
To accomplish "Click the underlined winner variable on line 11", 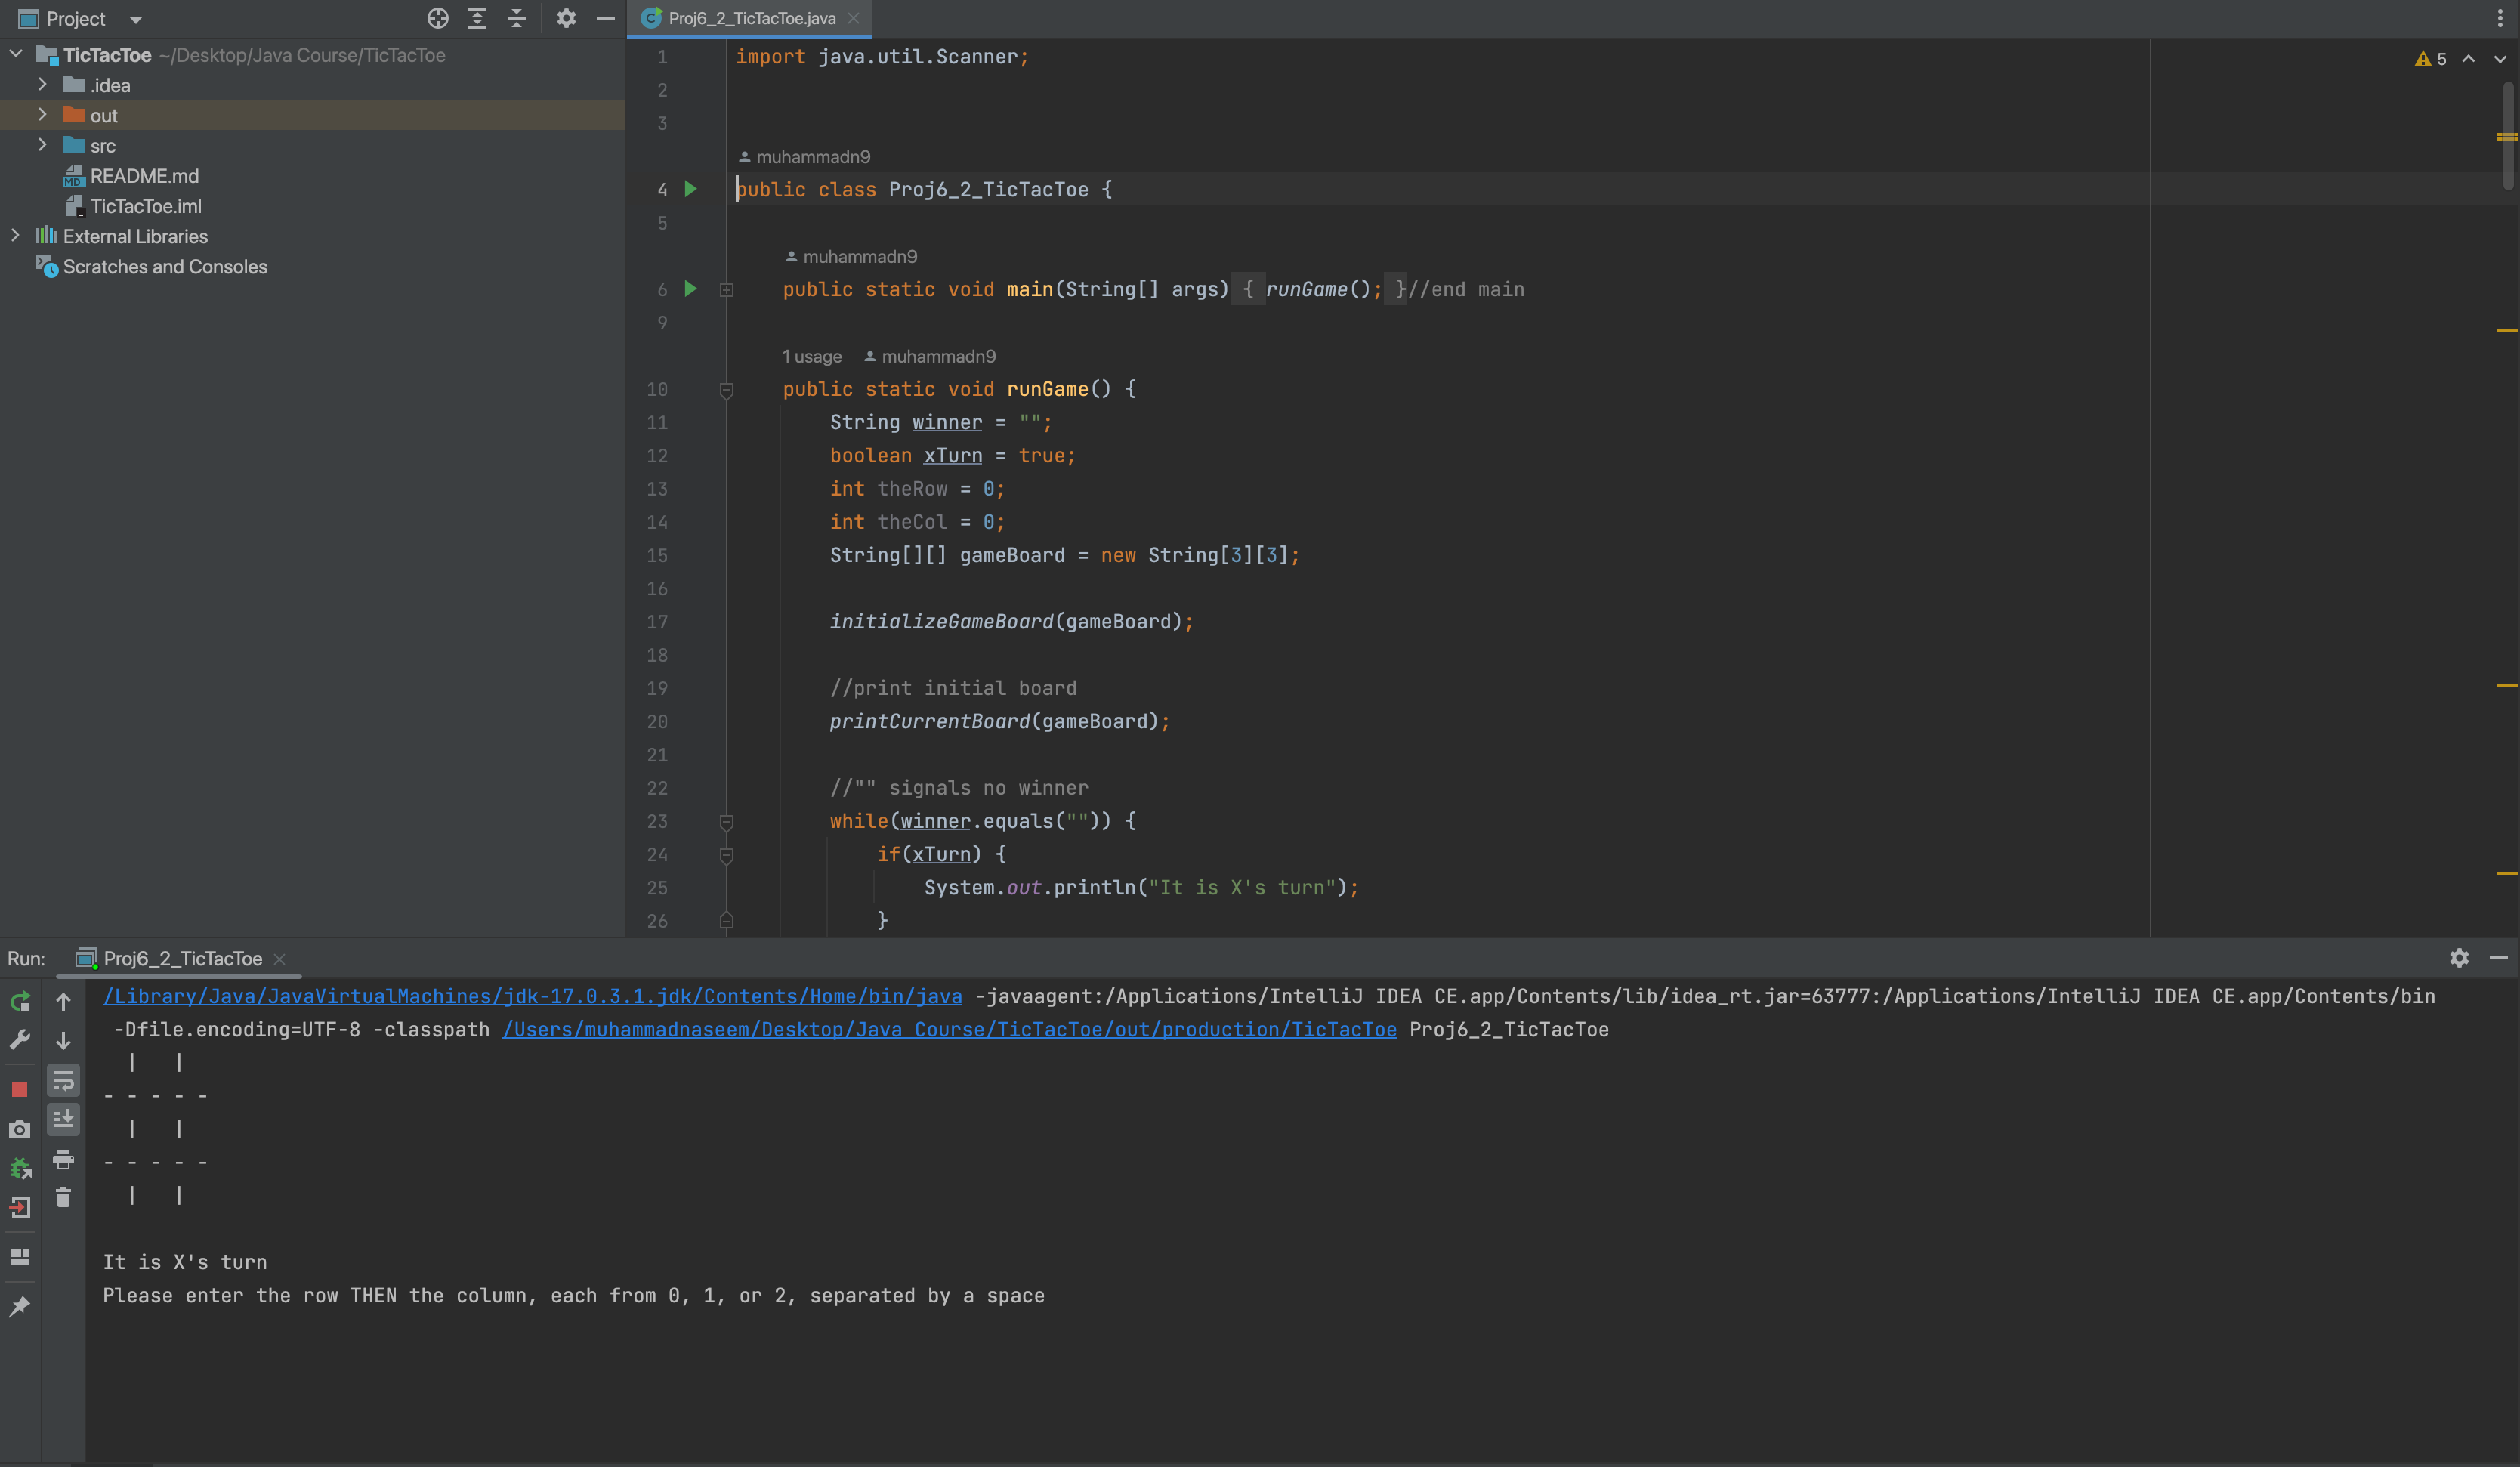I will tap(946, 422).
